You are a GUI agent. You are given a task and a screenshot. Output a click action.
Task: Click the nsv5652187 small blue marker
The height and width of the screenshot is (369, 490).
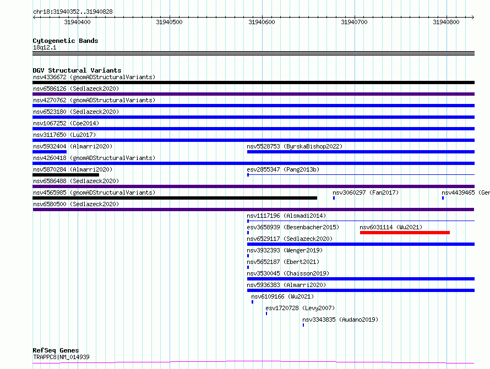pos(248,267)
